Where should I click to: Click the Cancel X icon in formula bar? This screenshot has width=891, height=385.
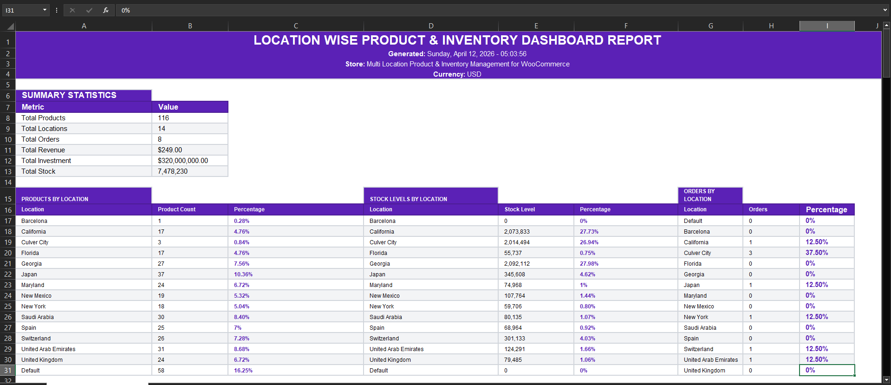(x=72, y=10)
